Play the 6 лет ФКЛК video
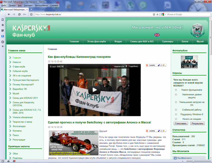Screen dimensions: 212x163 [x=94, y=90]
